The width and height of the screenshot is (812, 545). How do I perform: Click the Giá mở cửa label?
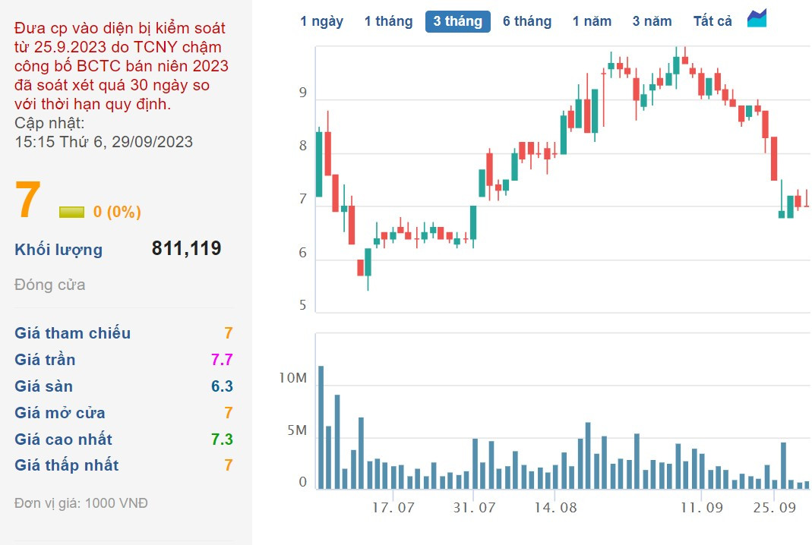(x=60, y=413)
